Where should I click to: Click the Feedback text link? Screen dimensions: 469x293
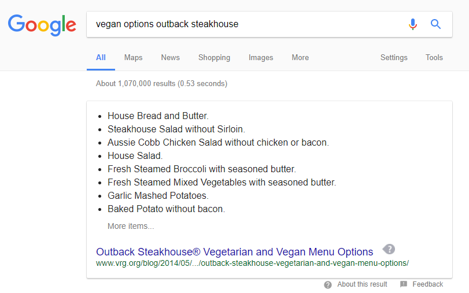coord(428,284)
